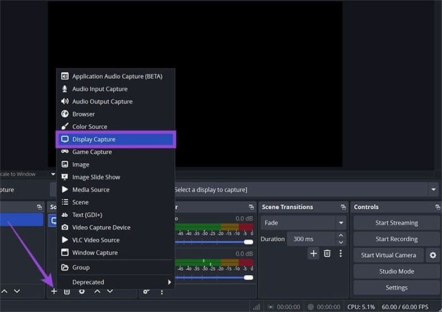
Task: Expand the Fade transition dropdown
Action: point(341,223)
